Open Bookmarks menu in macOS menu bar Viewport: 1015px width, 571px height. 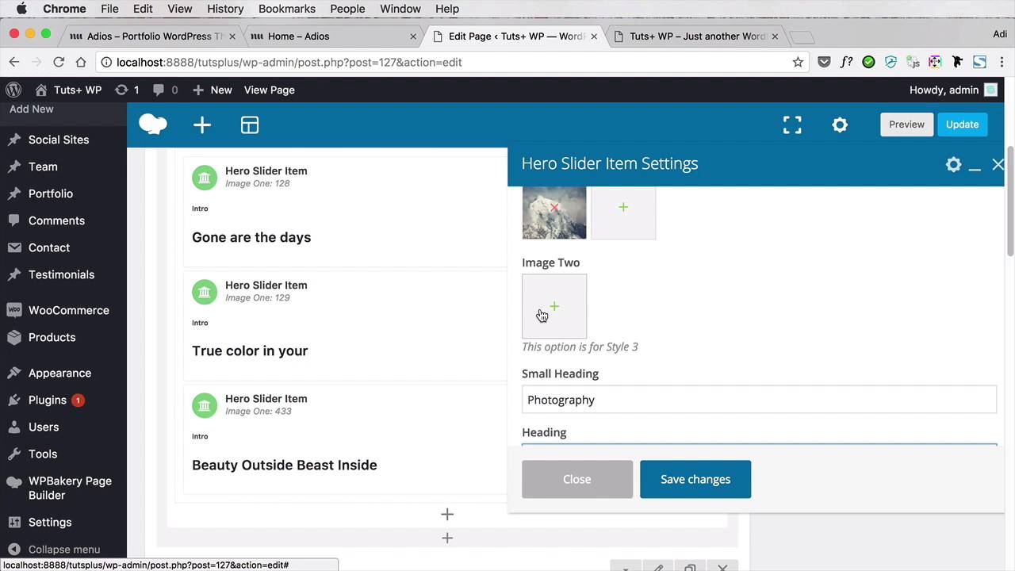pos(287,9)
